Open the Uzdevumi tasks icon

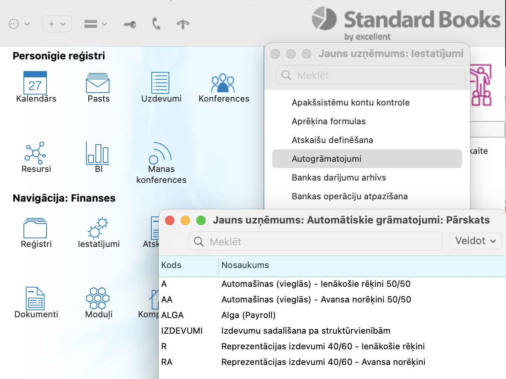pos(160,83)
